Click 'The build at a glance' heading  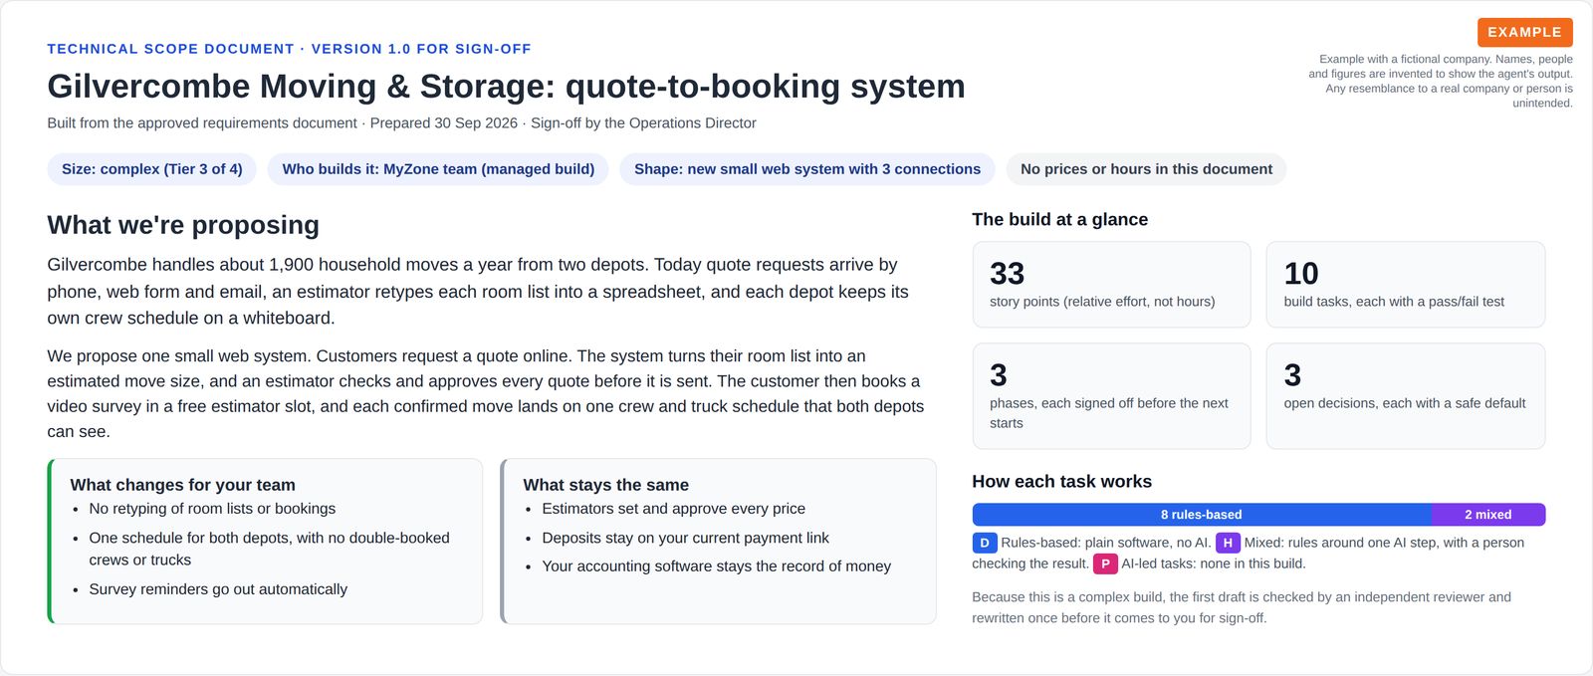click(x=1060, y=220)
